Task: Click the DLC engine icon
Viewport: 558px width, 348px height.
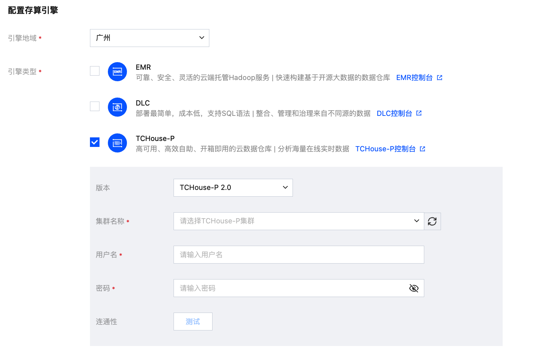Action: tap(117, 107)
